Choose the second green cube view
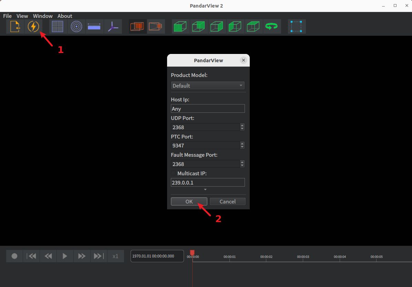The image size is (412, 287). pos(198,26)
